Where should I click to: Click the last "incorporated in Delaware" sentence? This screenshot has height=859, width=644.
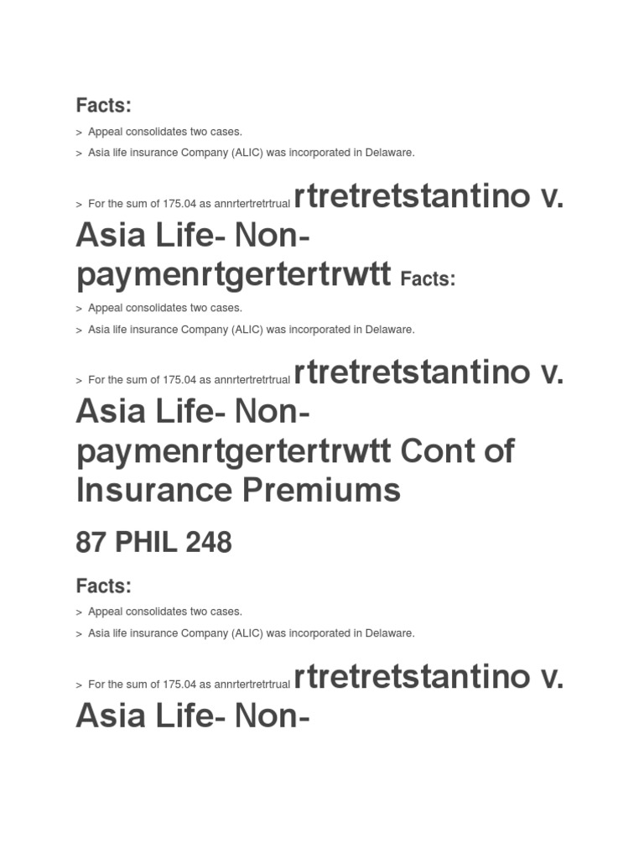tap(251, 633)
